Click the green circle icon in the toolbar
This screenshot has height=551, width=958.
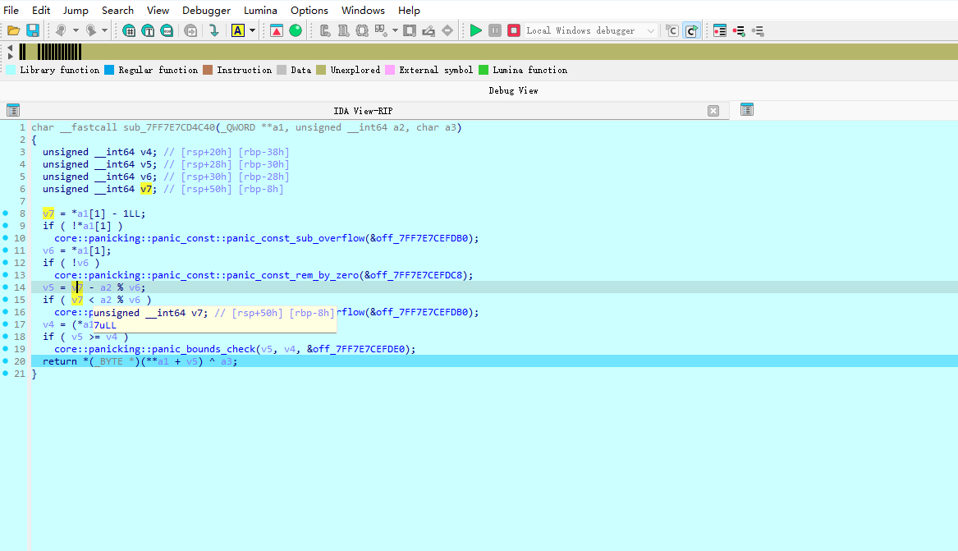coord(296,30)
